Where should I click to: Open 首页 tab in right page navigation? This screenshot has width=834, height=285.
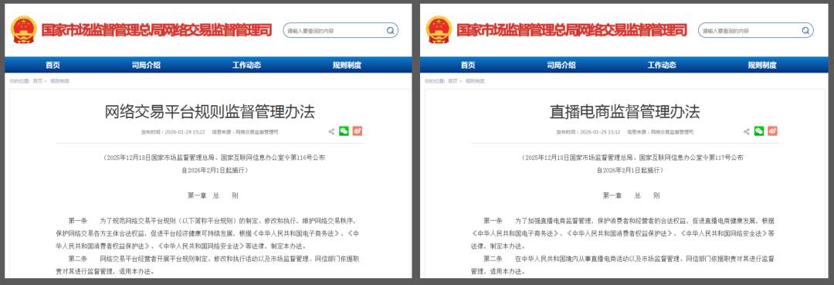468,65
